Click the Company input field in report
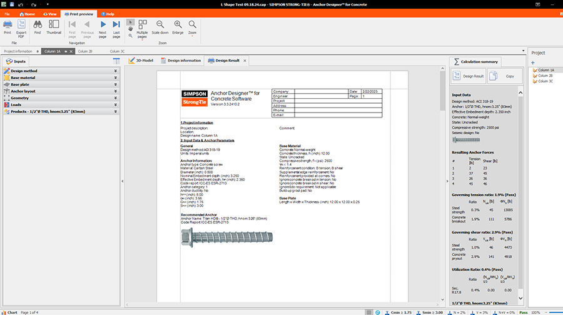 (x=322, y=91)
